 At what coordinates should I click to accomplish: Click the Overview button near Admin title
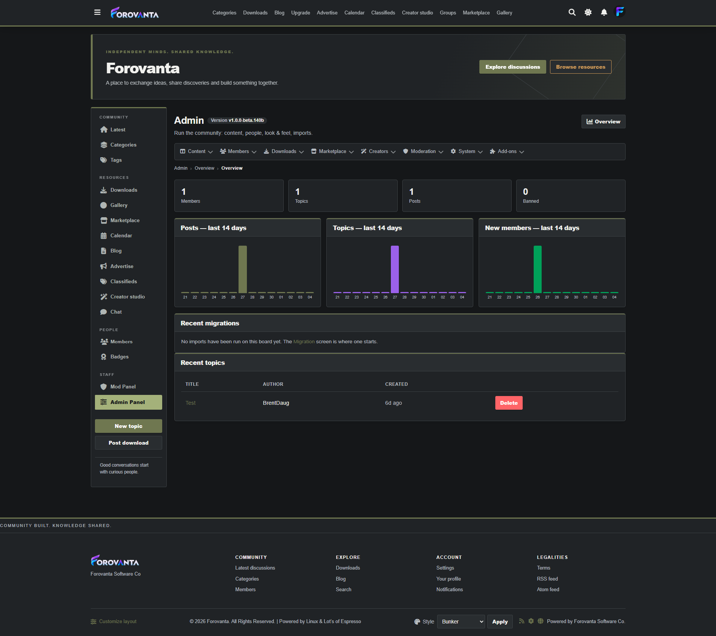tap(604, 122)
